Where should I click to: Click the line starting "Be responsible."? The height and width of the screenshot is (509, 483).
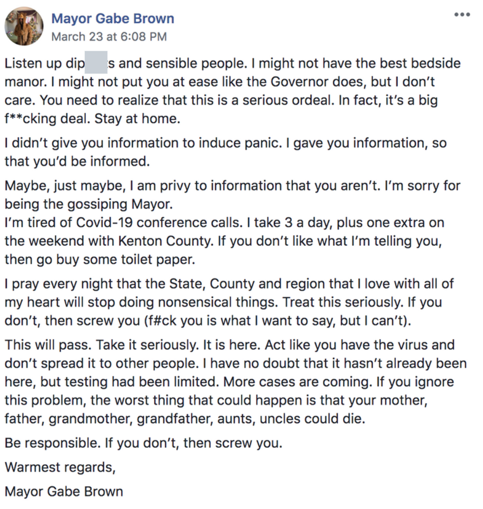143,442
